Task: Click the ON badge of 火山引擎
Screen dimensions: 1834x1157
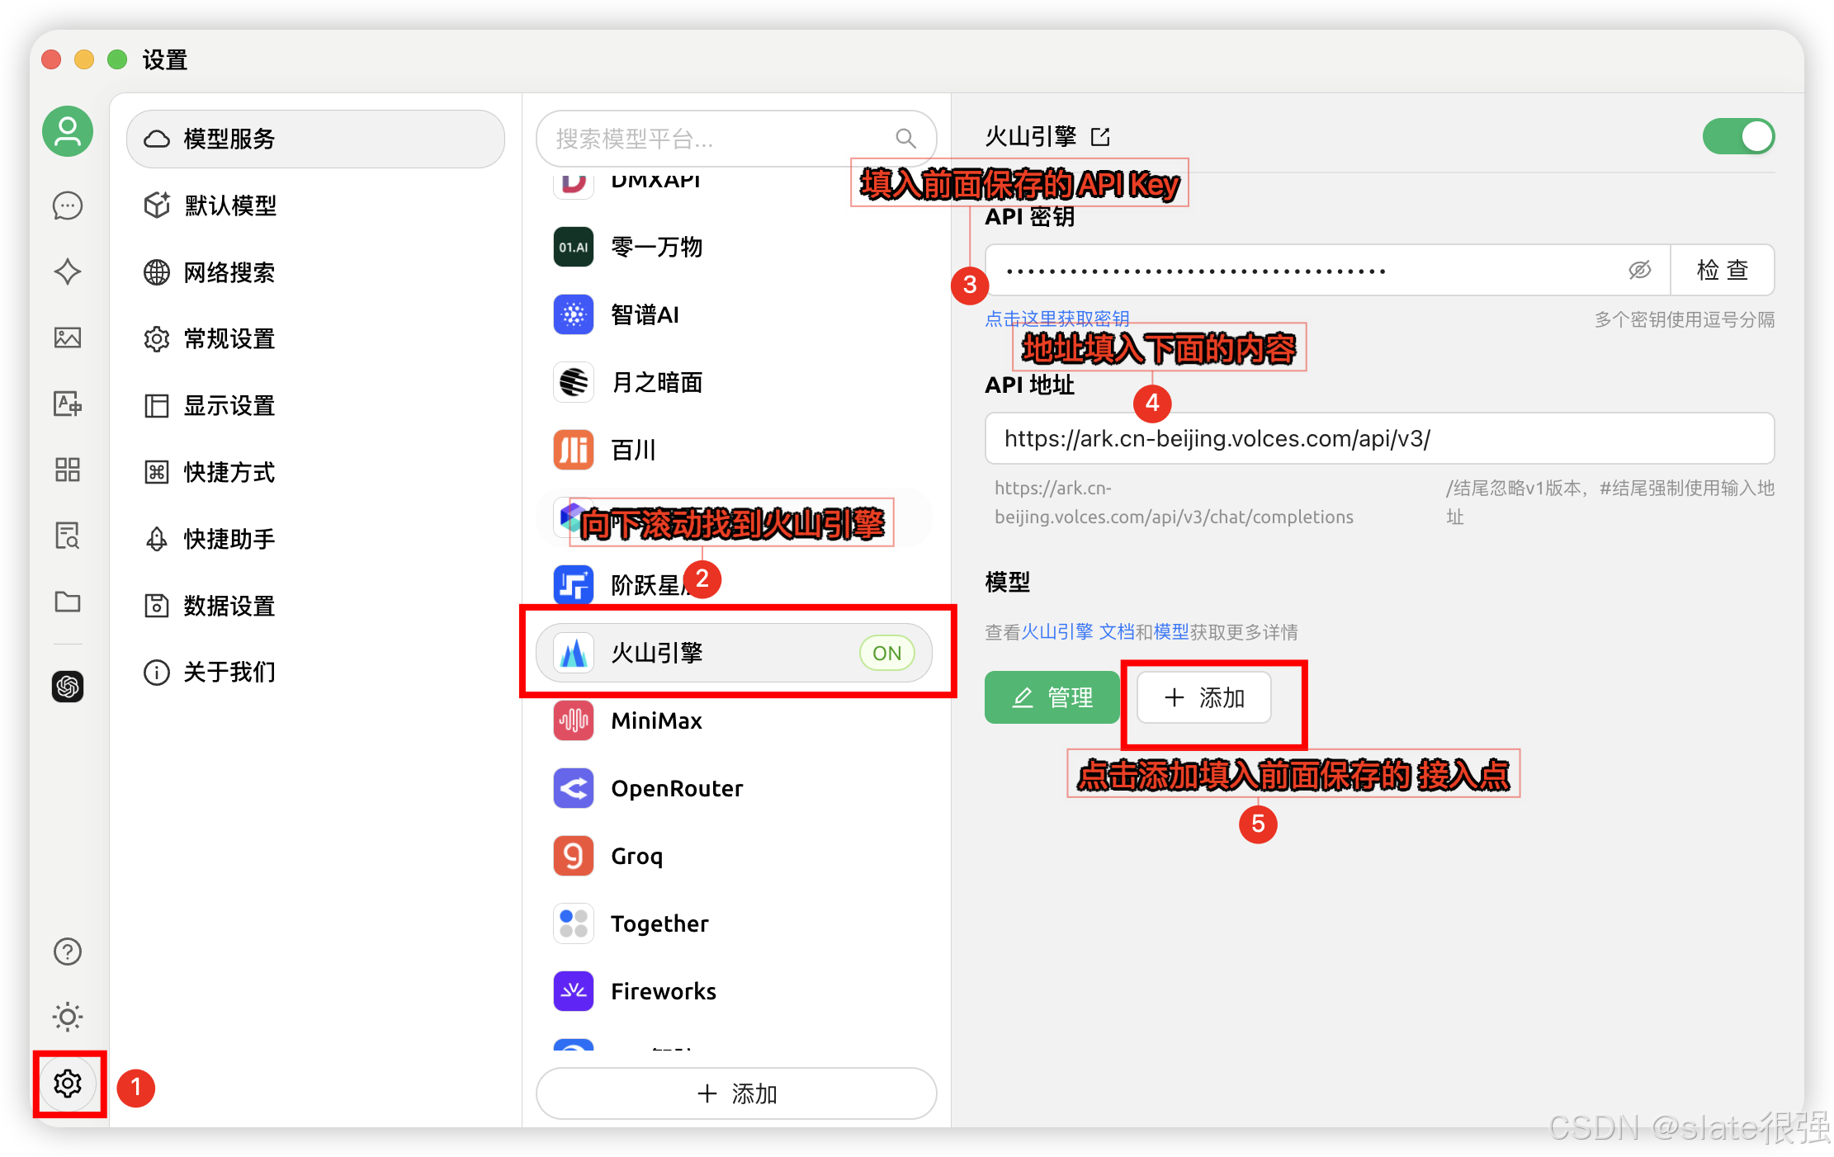Action: click(x=886, y=654)
